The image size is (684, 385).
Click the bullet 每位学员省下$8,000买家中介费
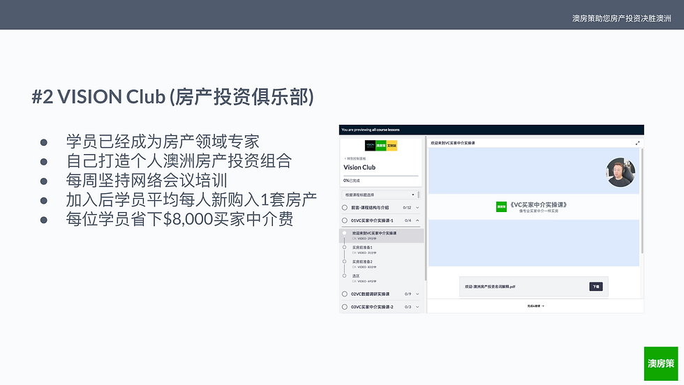point(179,219)
